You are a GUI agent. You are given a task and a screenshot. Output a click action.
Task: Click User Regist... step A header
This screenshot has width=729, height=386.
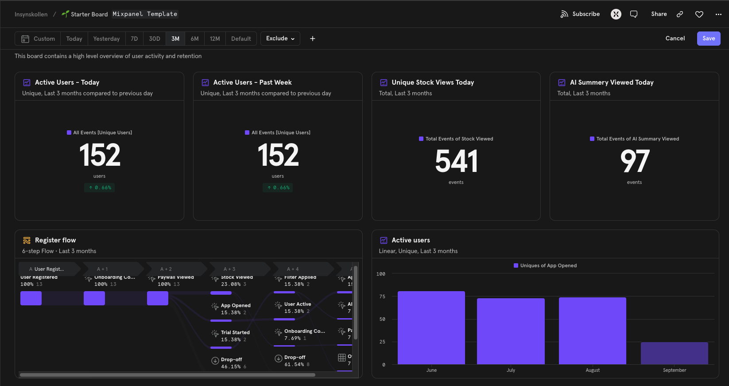49,269
